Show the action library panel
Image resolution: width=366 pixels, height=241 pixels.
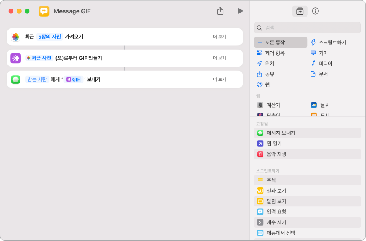[300, 11]
